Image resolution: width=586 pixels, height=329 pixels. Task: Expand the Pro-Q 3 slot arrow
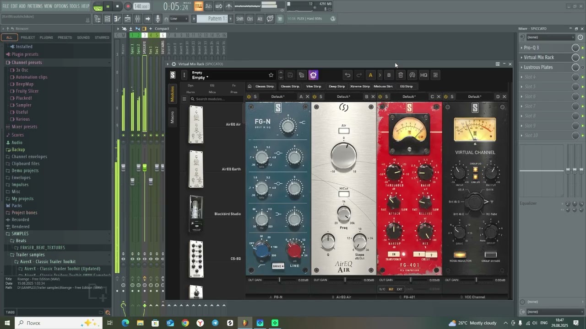coord(521,48)
